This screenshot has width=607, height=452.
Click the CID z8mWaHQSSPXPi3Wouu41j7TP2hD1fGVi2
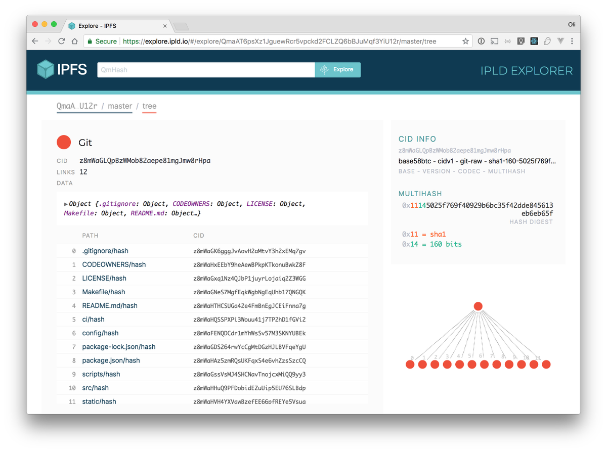pyautogui.click(x=249, y=320)
